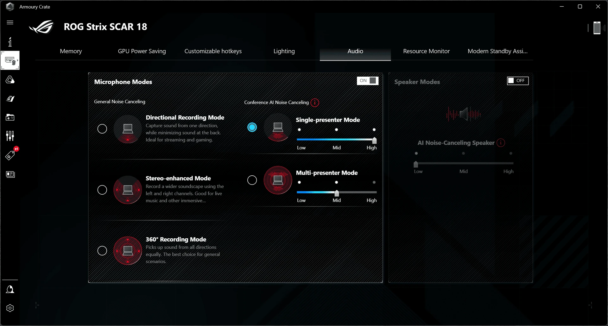
Task: Show info for AI Noise-Canceling Speaker
Action: coord(501,143)
